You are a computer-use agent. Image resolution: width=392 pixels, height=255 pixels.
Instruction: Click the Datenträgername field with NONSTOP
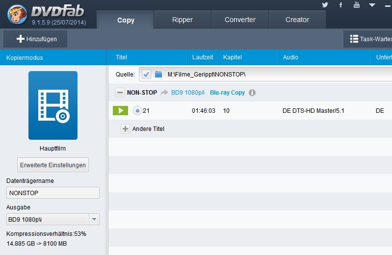53,193
